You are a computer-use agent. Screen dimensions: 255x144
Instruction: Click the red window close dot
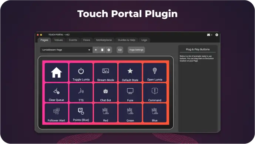tap(38, 35)
